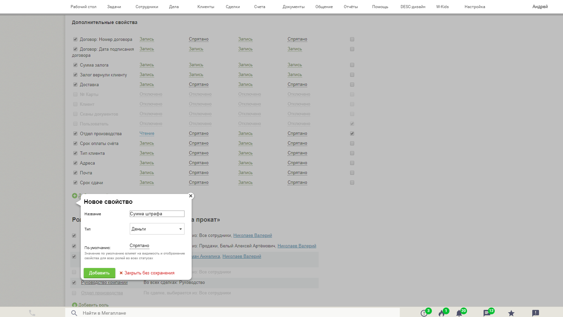Untick the right-side checkbox in Отдел производства property row
The image size is (563, 317).
coord(352,133)
